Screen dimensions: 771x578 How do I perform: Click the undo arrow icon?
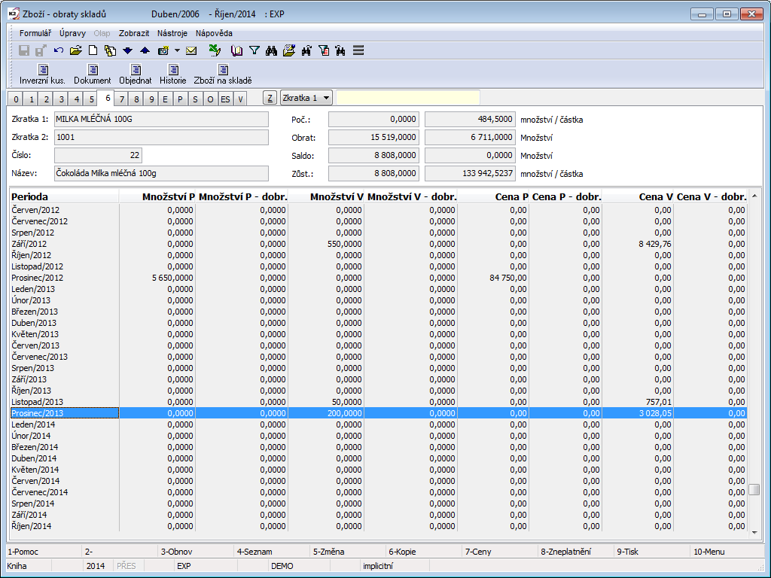59,51
